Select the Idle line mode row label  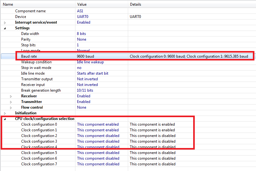(33, 73)
